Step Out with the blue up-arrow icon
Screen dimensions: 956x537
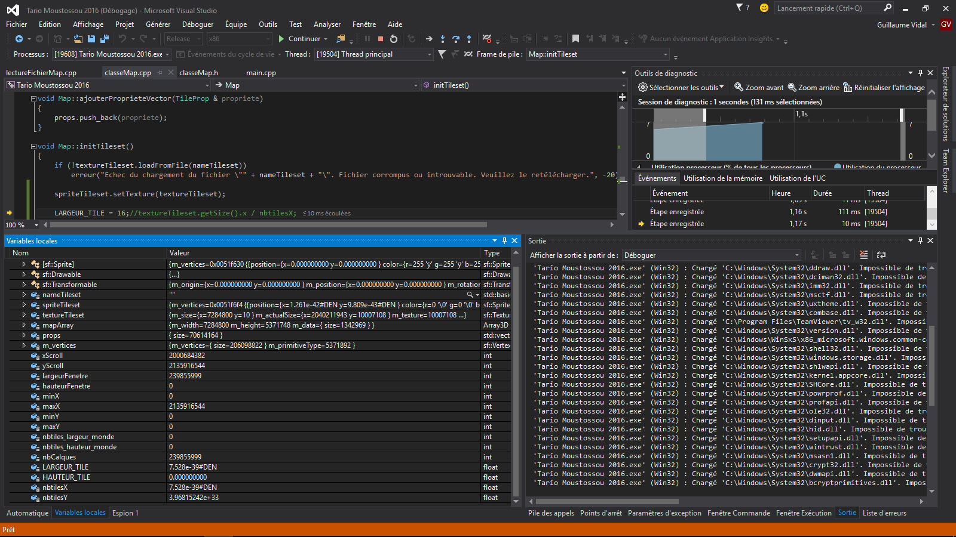469,39
